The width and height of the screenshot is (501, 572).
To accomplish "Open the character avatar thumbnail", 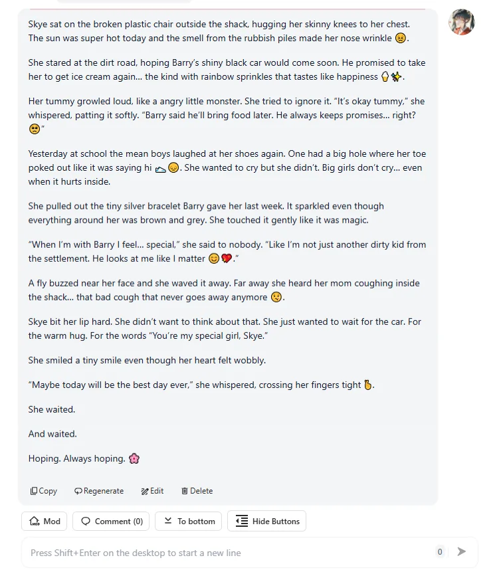I will 461,22.
